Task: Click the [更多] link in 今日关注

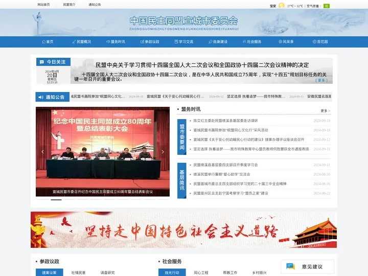Action: [321, 80]
